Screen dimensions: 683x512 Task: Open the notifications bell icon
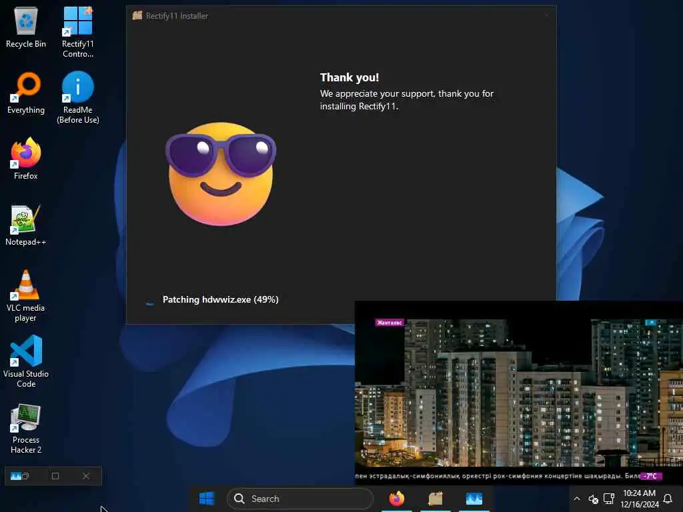(667, 499)
